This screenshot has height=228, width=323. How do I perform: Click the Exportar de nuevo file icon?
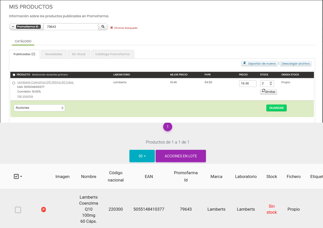tap(244, 63)
